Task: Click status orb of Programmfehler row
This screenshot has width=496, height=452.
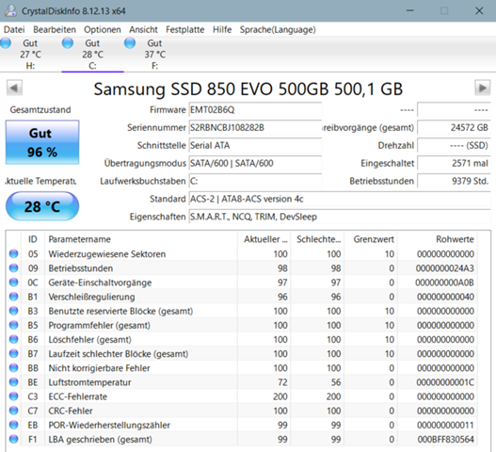Action: (x=13, y=325)
